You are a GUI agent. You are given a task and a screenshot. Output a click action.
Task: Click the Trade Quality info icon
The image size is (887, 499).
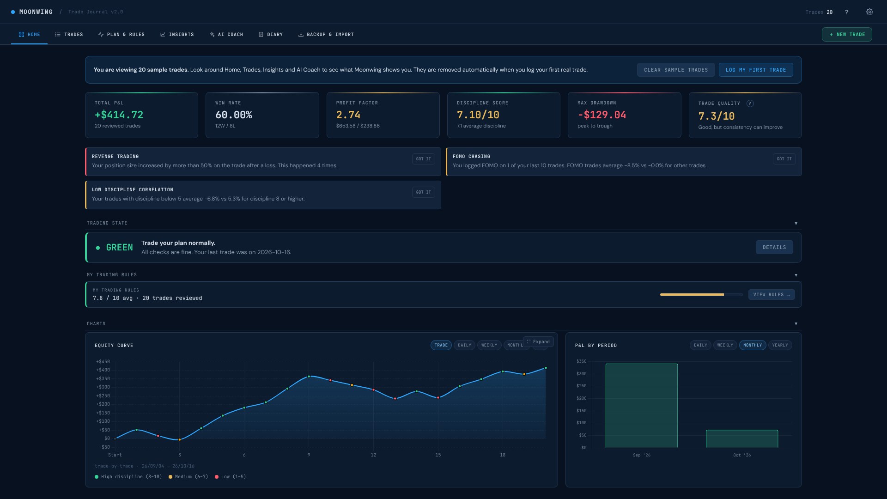[750, 103]
